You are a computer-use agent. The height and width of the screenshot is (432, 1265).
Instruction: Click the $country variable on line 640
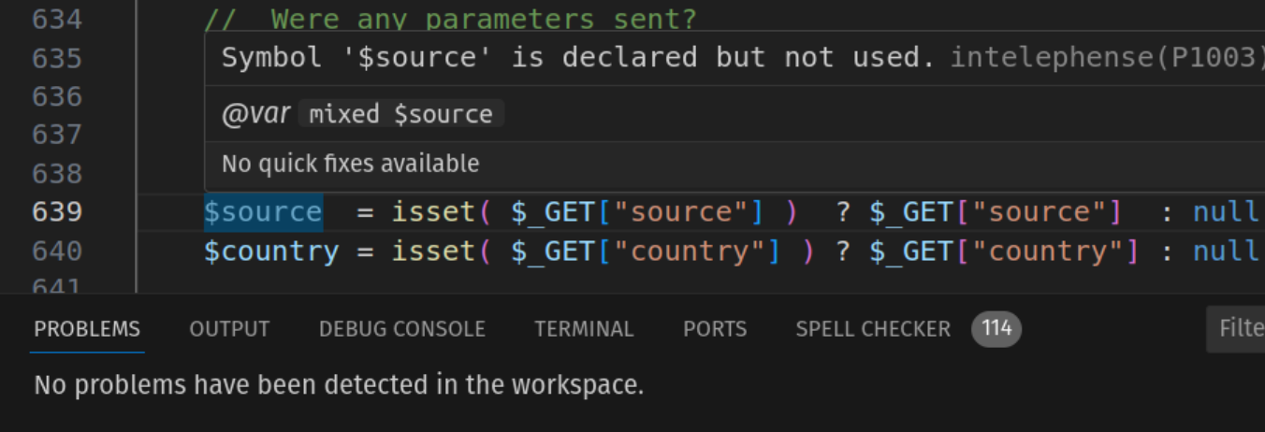click(271, 252)
